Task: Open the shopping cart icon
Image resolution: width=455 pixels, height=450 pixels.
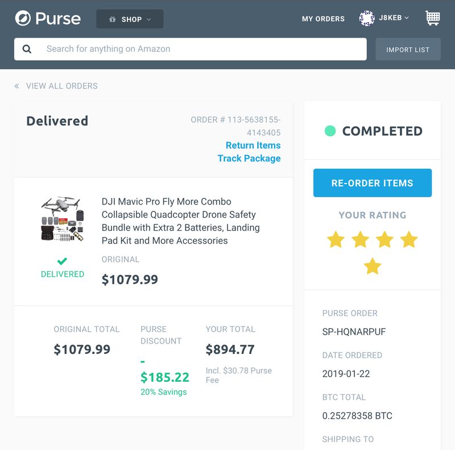Action: click(x=433, y=18)
